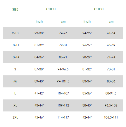Select the first CHEST header
The height and width of the screenshot is (127, 126).
pos(51,9)
